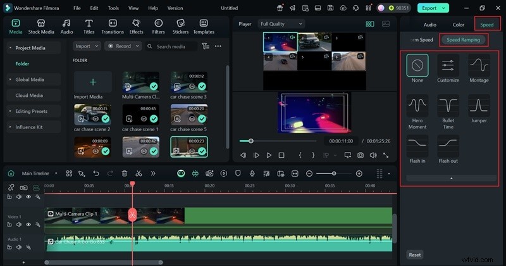The width and height of the screenshot is (506, 266).
Task: Toggle the multi-camera view in player
Action: [x=370, y=24]
